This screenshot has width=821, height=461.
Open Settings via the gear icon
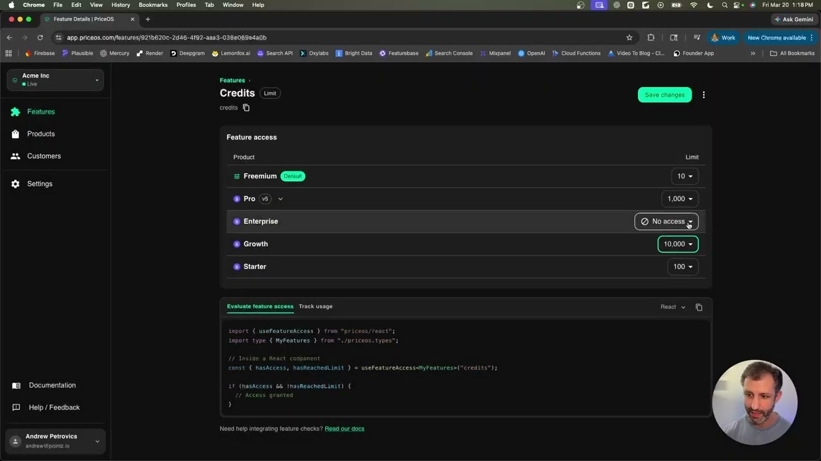(x=15, y=184)
